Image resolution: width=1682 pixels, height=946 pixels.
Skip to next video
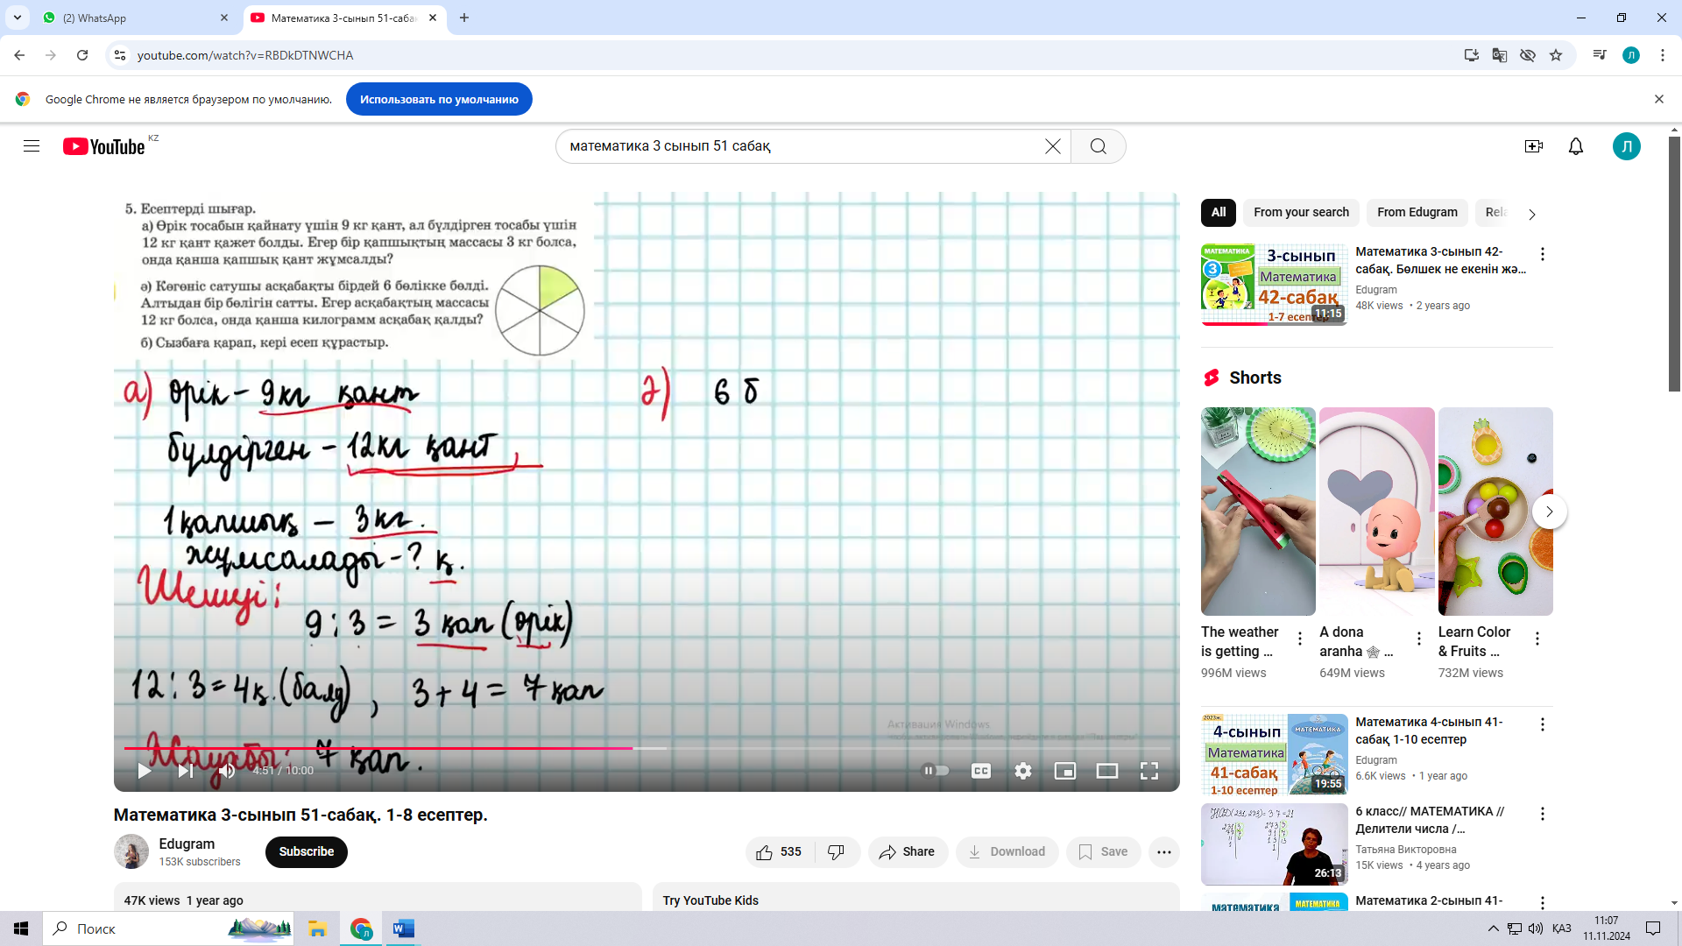[x=185, y=771]
